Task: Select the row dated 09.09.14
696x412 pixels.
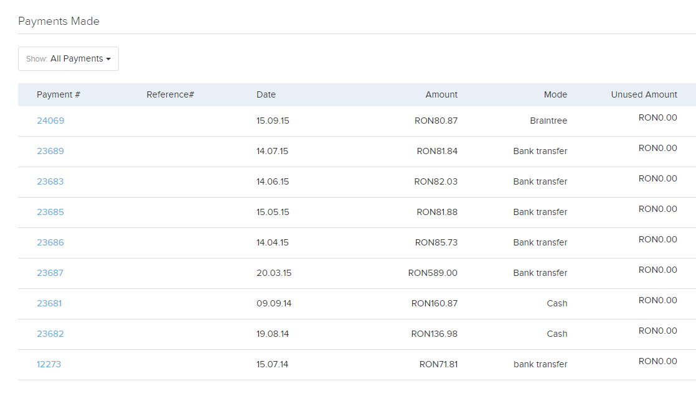Action: tap(274, 303)
